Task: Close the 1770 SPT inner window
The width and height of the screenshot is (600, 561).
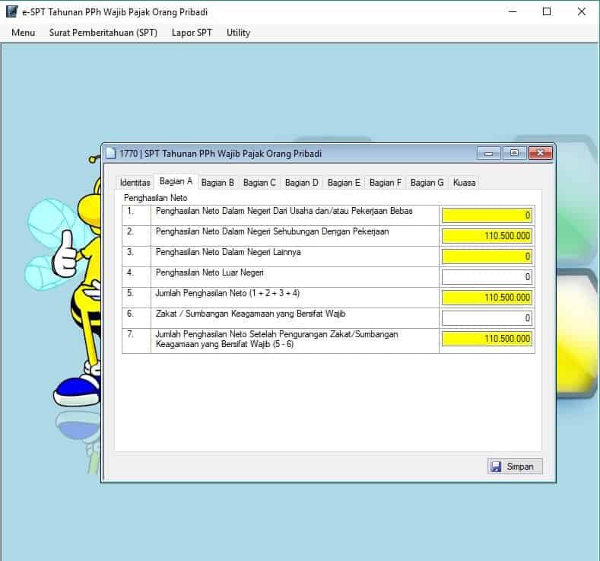Action: pyautogui.click(x=540, y=153)
